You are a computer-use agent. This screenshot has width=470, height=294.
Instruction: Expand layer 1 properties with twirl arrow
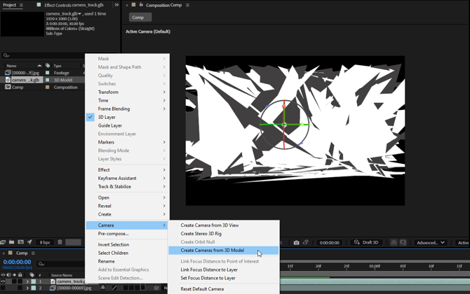27,281
